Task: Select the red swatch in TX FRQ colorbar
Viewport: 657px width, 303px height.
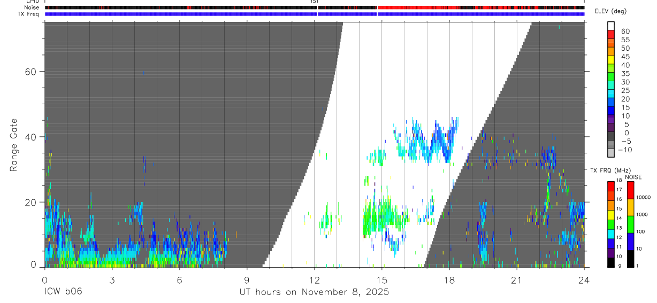Action: tap(611, 187)
